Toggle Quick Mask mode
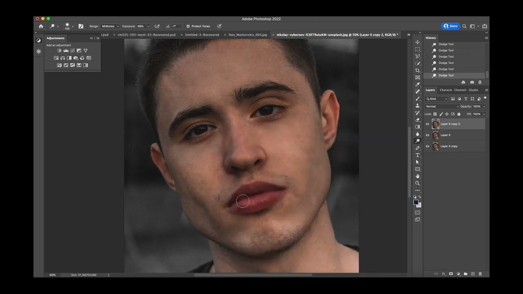Image resolution: width=523 pixels, height=294 pixels. [417, 213]
